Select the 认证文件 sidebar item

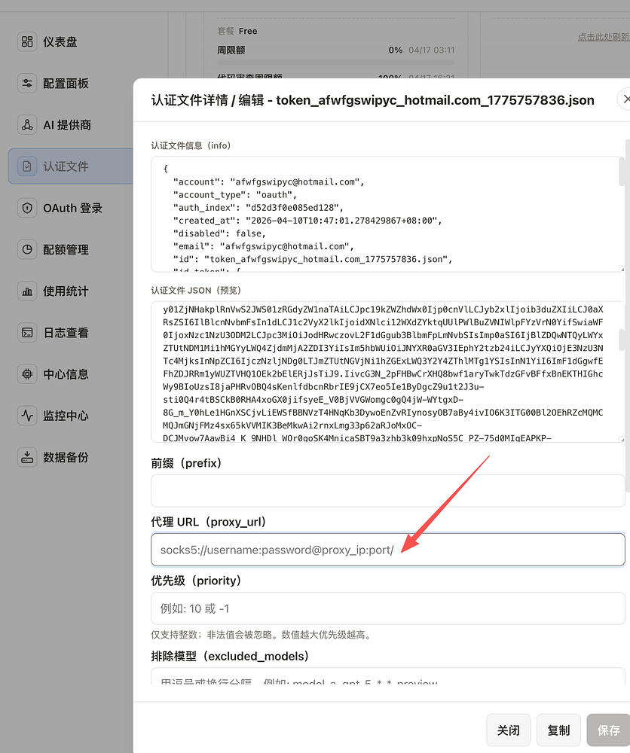coord(71,166)
